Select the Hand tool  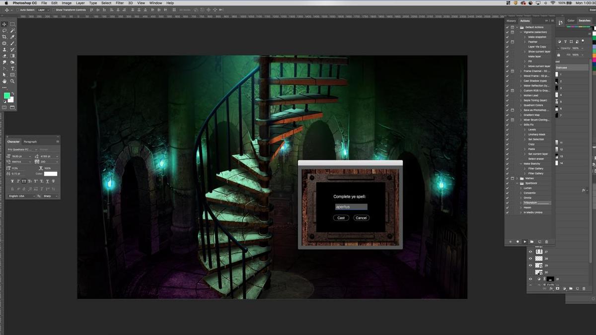(x=4, y=81)
